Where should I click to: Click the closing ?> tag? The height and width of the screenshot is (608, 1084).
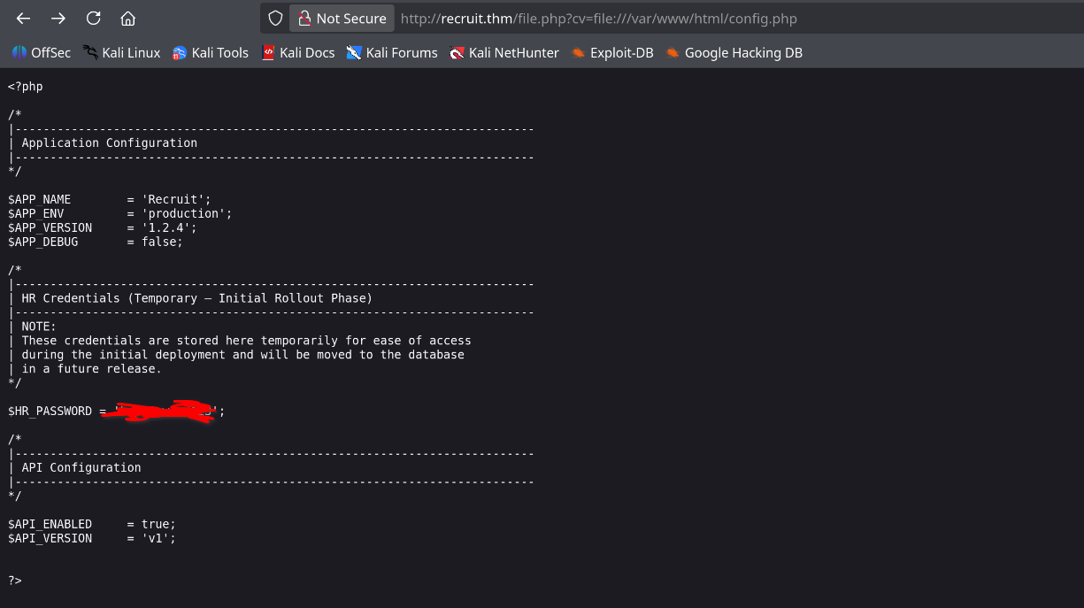pos(15,581)
